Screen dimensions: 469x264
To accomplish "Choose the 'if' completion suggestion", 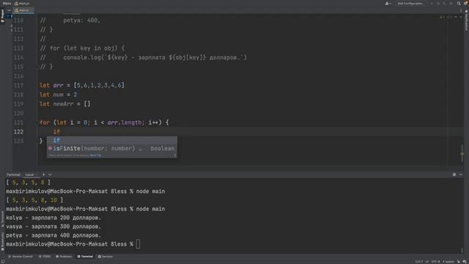I will click(112, 140).
